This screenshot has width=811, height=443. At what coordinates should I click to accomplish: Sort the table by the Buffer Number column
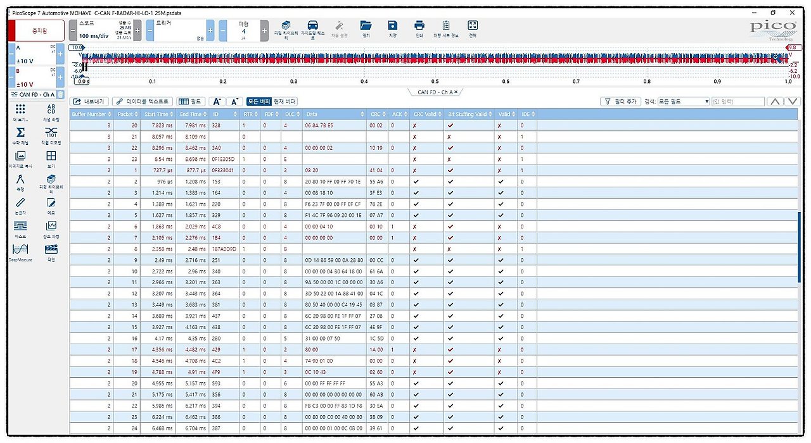(x=91, y=115)
